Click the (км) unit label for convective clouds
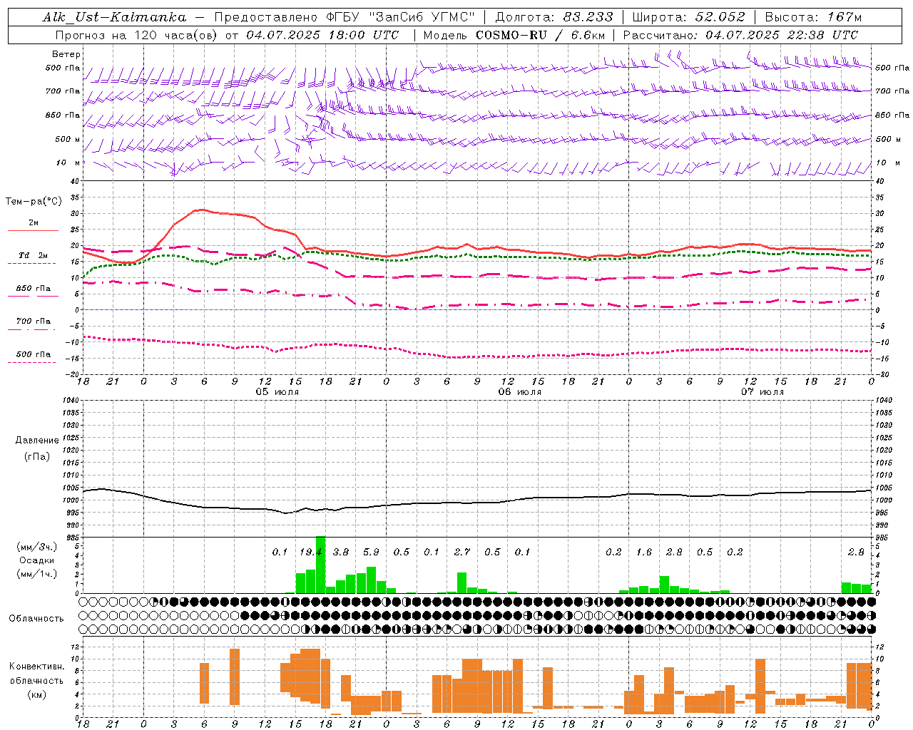Image resolution: width=913 pixels, height=730 pixels. click(36, 694)
